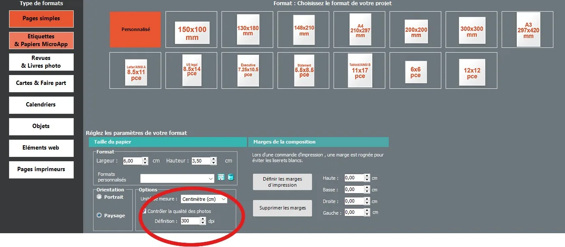Increase Largeur with the up arrow
565x247 pixels.
point(145,159)
